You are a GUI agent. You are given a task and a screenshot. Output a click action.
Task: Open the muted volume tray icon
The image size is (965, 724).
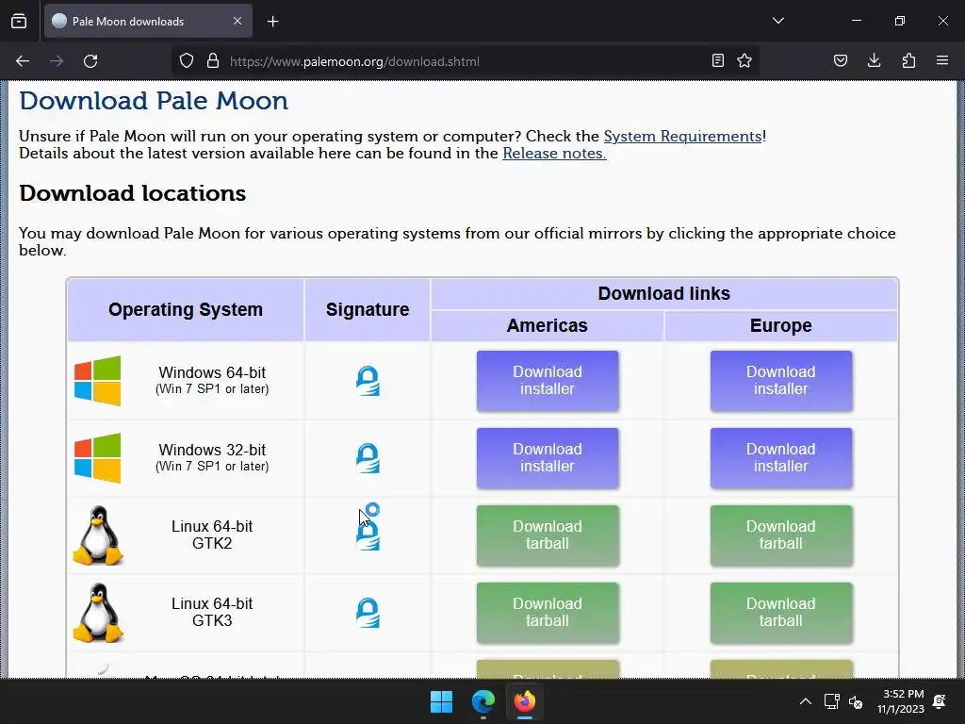[856, 701]
